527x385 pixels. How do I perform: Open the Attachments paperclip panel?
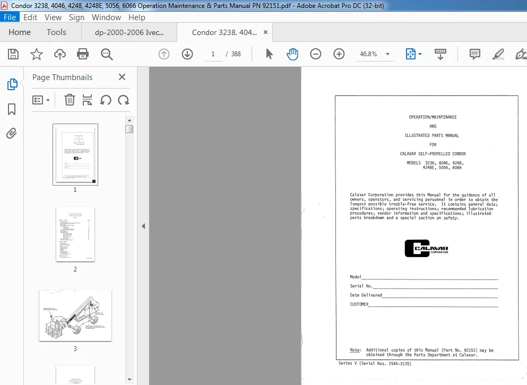[x=12, y=134]
